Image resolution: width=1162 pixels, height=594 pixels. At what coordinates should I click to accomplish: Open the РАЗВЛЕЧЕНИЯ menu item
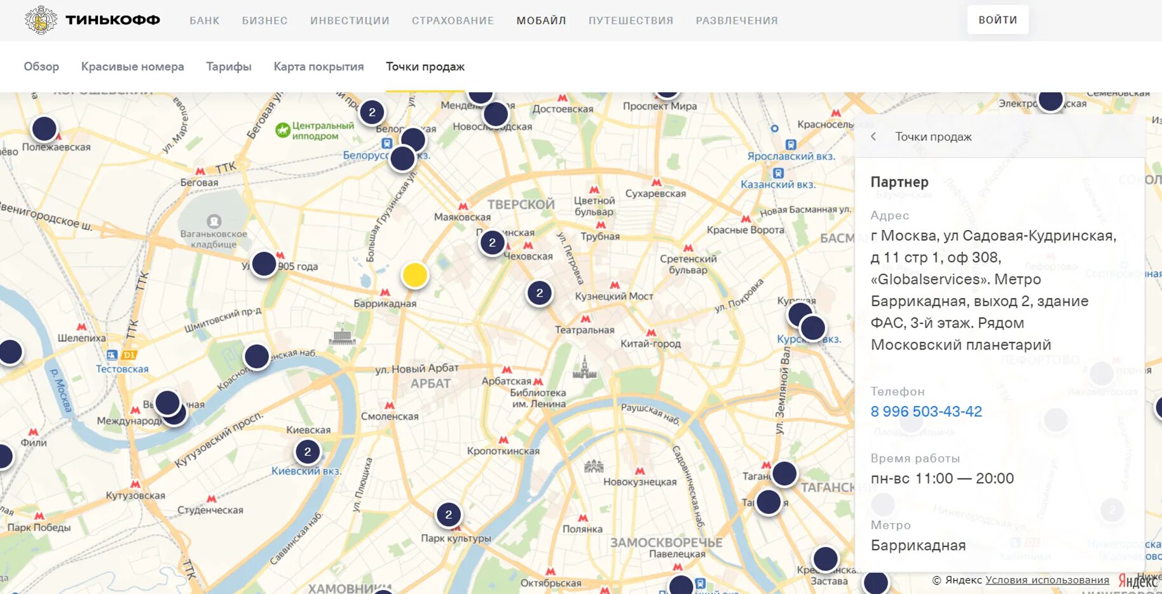click(x=737, y=20)
